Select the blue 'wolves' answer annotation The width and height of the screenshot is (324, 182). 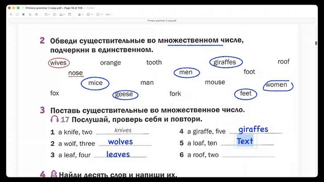[120, 142]
